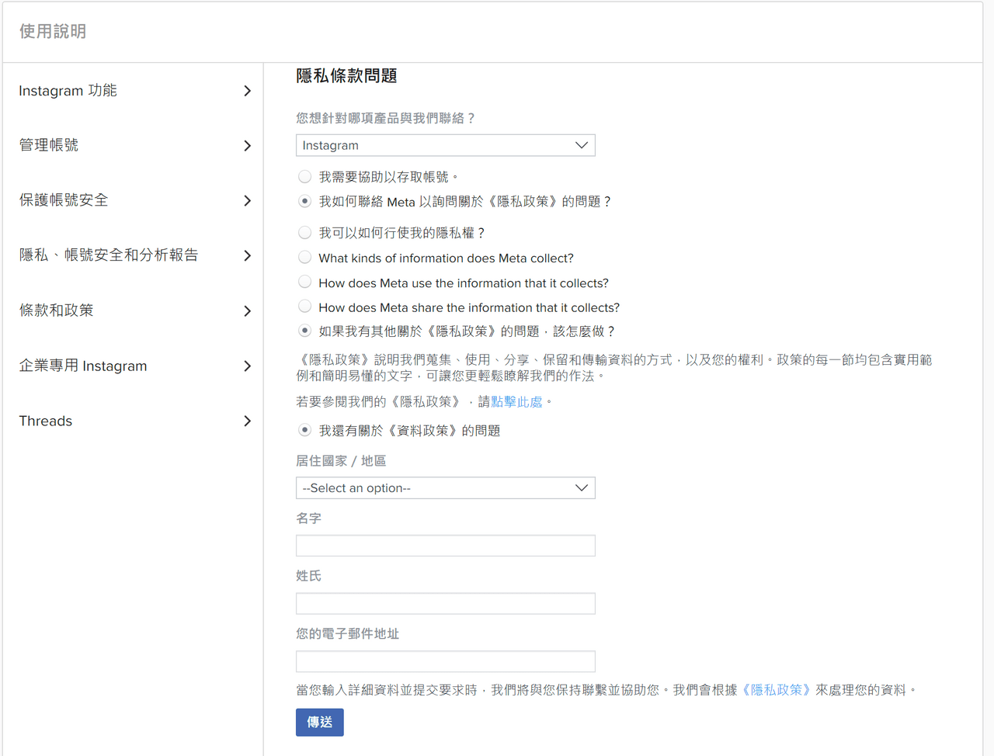Image resolution: width=994 pixels, height=756 pixels.
Task: Choose 'What kinds of information does Meta collect?'
Action: point(305,258)
